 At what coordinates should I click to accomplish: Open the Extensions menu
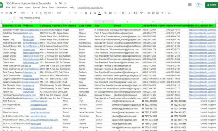[62, 7]
